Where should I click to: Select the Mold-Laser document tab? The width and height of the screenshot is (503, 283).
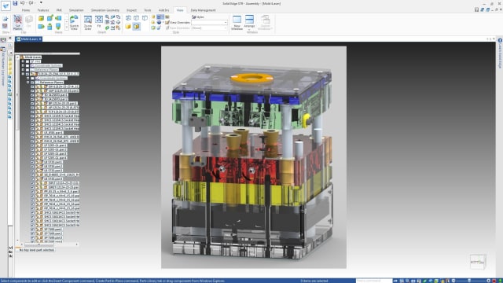29,39
